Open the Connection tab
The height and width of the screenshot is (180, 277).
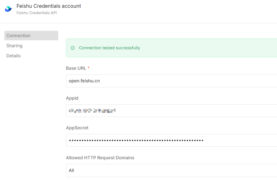31,36
